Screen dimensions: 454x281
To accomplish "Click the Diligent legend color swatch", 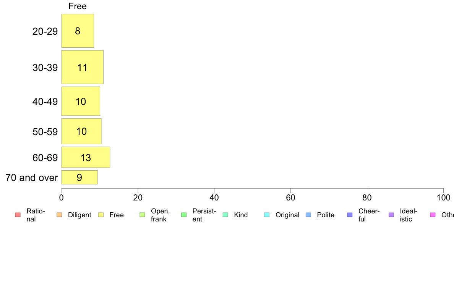I will (x=59, y=215).
